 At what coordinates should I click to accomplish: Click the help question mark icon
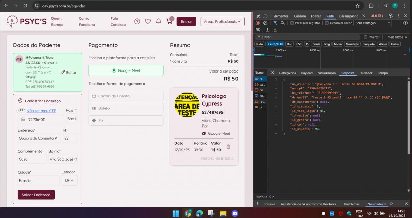[x=137, y=21]
